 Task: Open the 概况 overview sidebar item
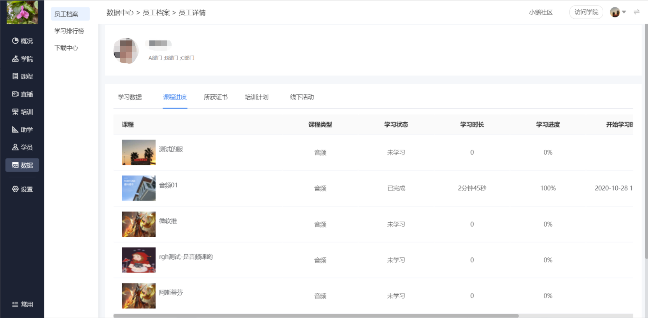click(22, 41)
